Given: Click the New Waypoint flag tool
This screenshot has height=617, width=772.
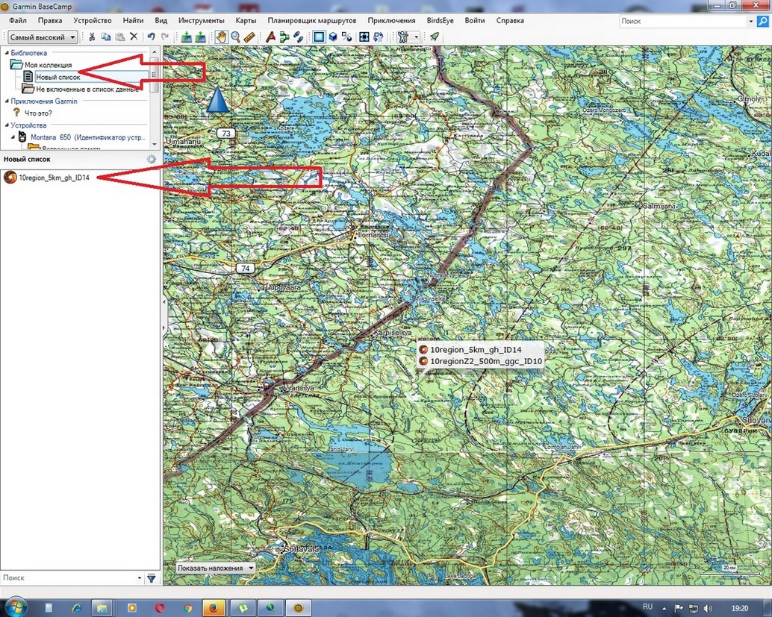Looking at the screenshot, I should pyautogui.click(x=271, y=37).
